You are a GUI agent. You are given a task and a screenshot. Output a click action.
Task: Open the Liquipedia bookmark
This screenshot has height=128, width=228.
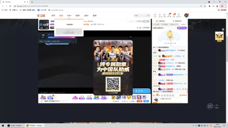coord(56,10)
